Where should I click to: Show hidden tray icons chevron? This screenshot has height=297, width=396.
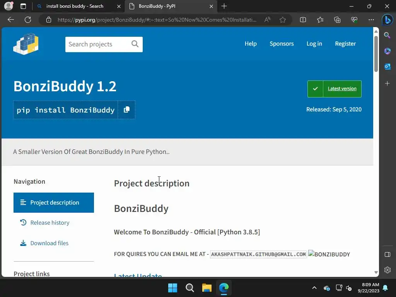[314, 288]
